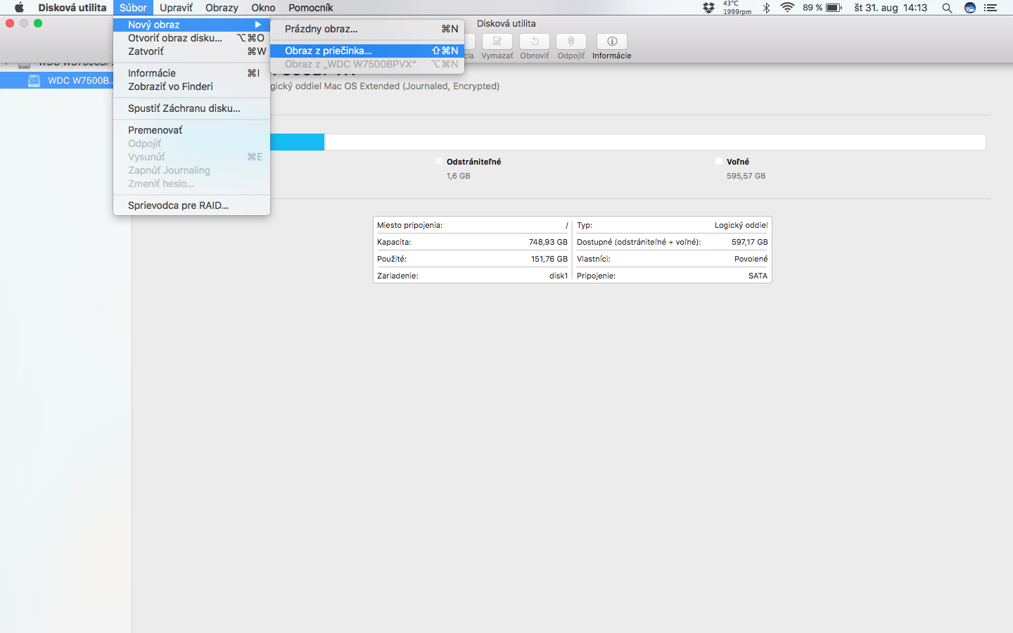This screenshot has width=1013, height=633.
Task: Click the Disková utilita window title
Action: click(x=506, y=23)
